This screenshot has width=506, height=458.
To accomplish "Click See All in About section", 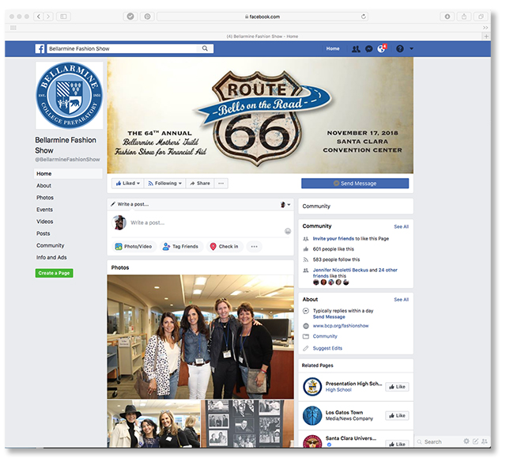I will click(402, 300).
